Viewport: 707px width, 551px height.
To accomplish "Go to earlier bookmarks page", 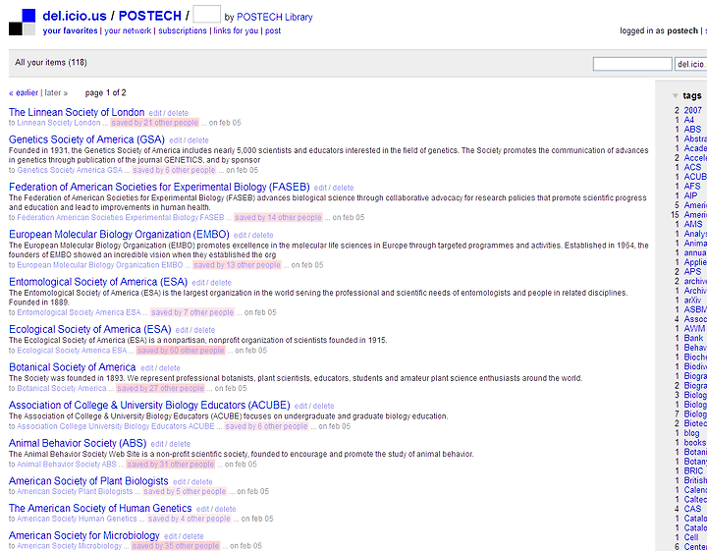I will [x=24, y=93].
